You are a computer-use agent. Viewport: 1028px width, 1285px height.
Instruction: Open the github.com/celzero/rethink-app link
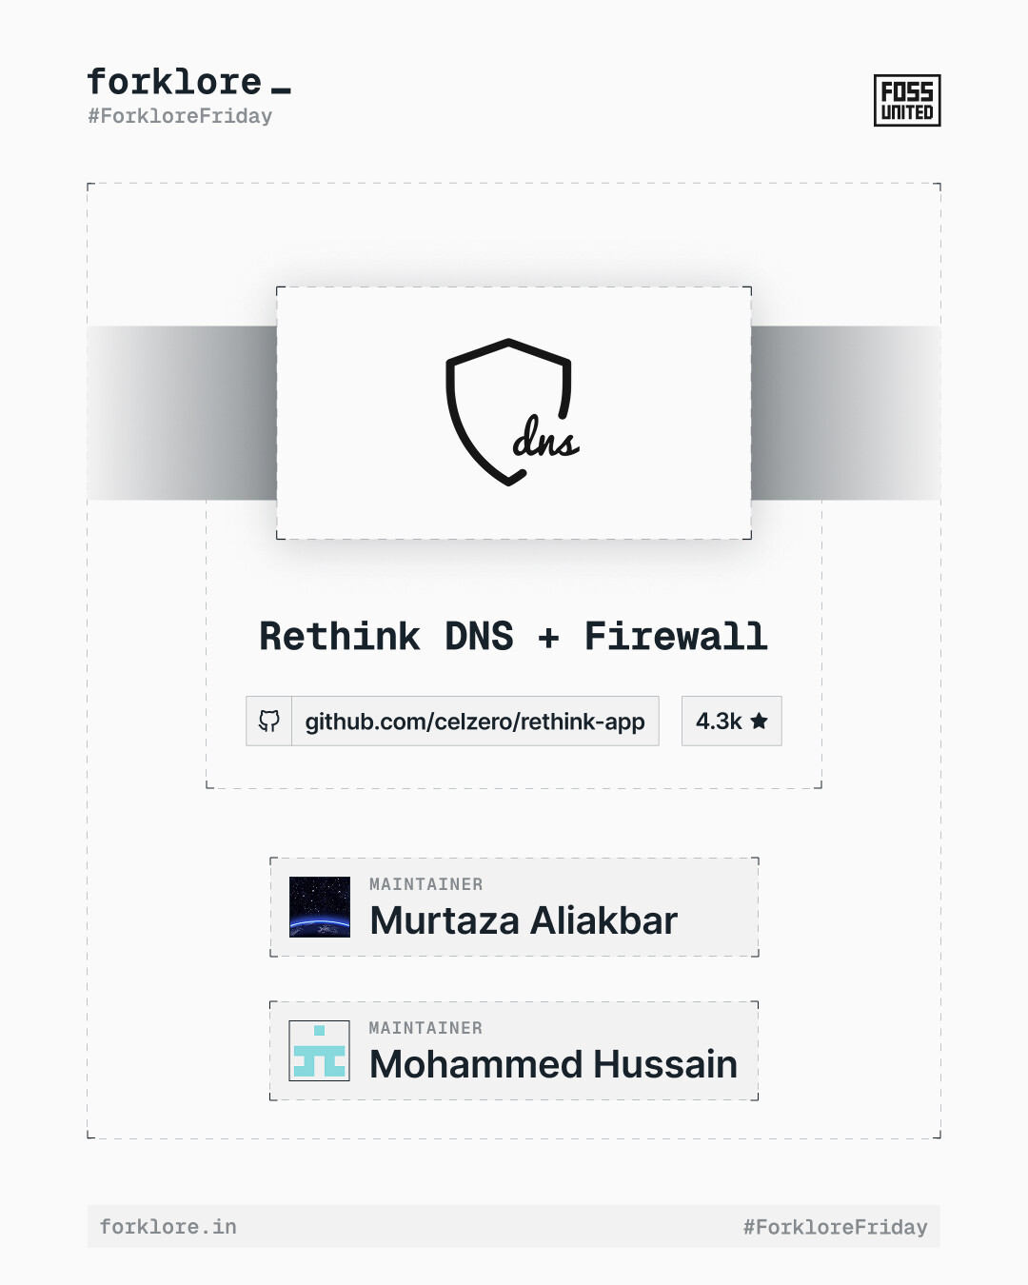pos(475,722)
